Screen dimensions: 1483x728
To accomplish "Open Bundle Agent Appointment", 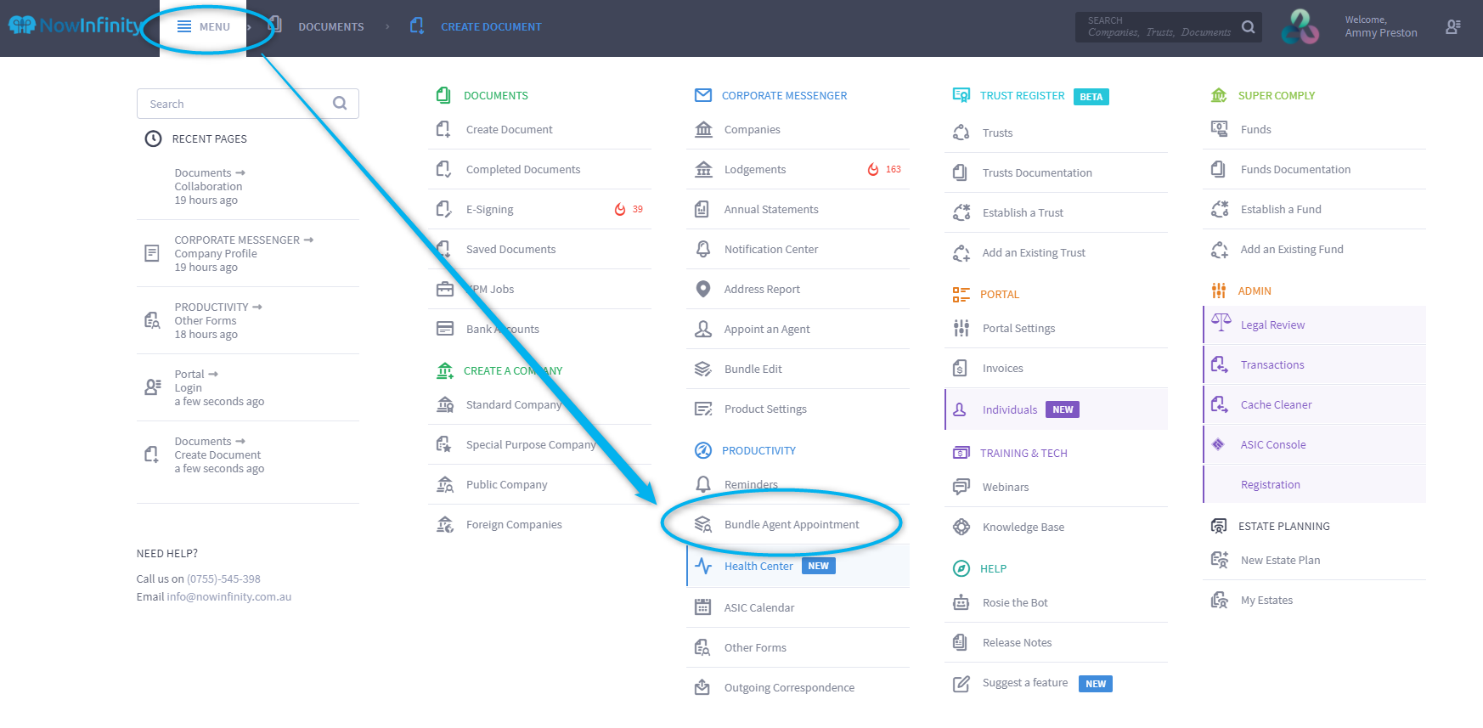I will tap(791, 525).
